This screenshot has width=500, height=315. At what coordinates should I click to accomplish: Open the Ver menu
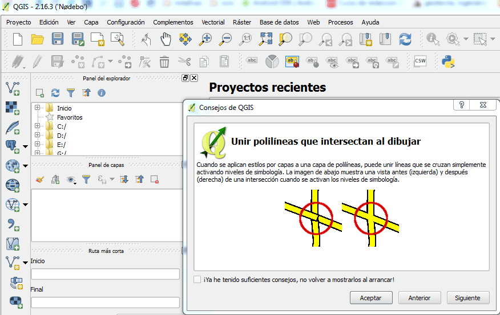tap(71, 22)
